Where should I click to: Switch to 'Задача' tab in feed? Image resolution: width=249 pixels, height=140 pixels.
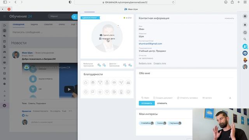[x=34, y=24]
